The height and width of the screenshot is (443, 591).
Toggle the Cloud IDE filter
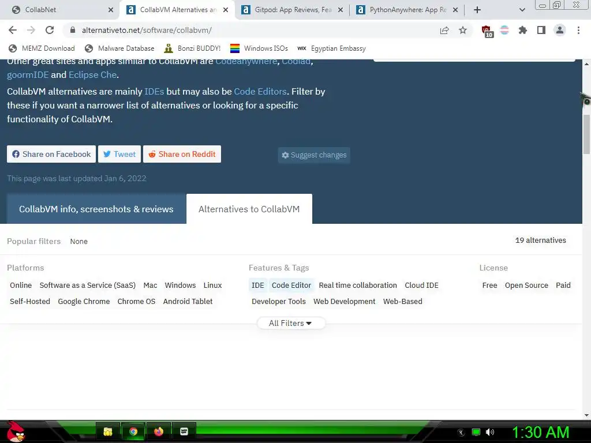tap(421, 285)
